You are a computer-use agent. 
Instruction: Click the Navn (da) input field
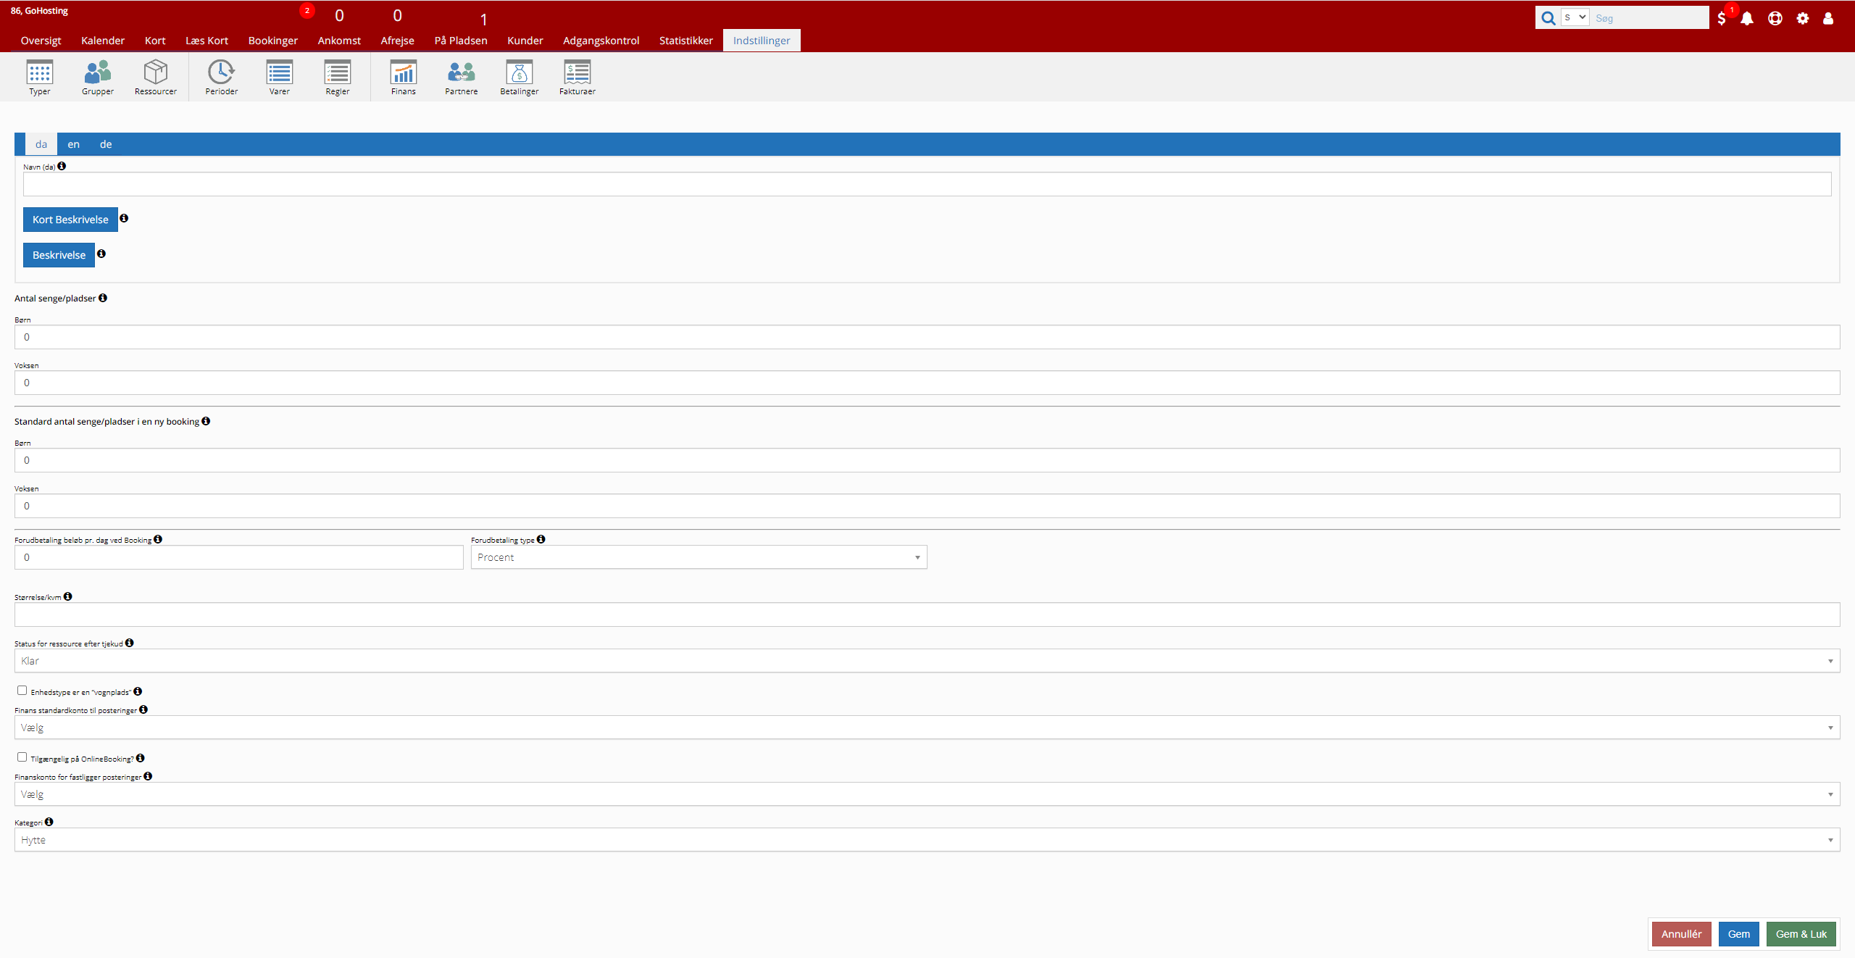click(x=927, y=184)
